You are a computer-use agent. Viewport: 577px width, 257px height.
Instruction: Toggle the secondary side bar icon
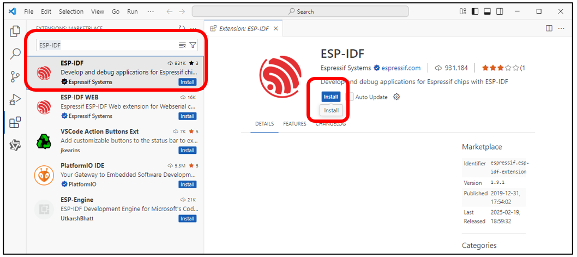point(500,11)
